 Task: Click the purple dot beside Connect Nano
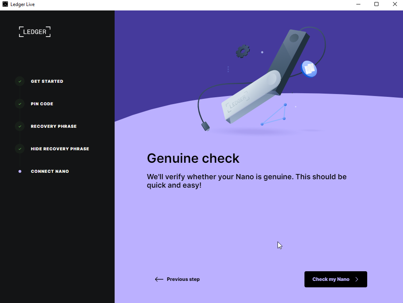[20, 171]
